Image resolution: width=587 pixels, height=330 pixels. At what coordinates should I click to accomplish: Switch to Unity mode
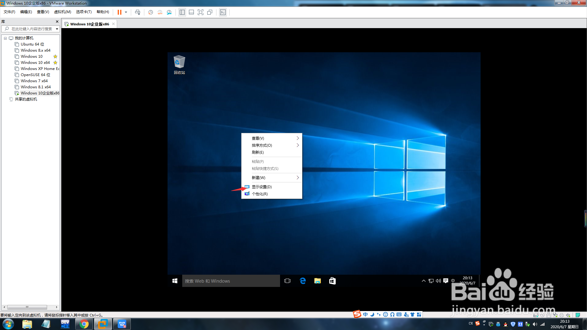pos(210,12)
